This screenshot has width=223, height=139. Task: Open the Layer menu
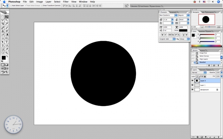(48, 2)
